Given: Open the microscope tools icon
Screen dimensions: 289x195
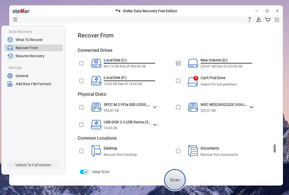Looking at the screenshot, I should point(258,20).
